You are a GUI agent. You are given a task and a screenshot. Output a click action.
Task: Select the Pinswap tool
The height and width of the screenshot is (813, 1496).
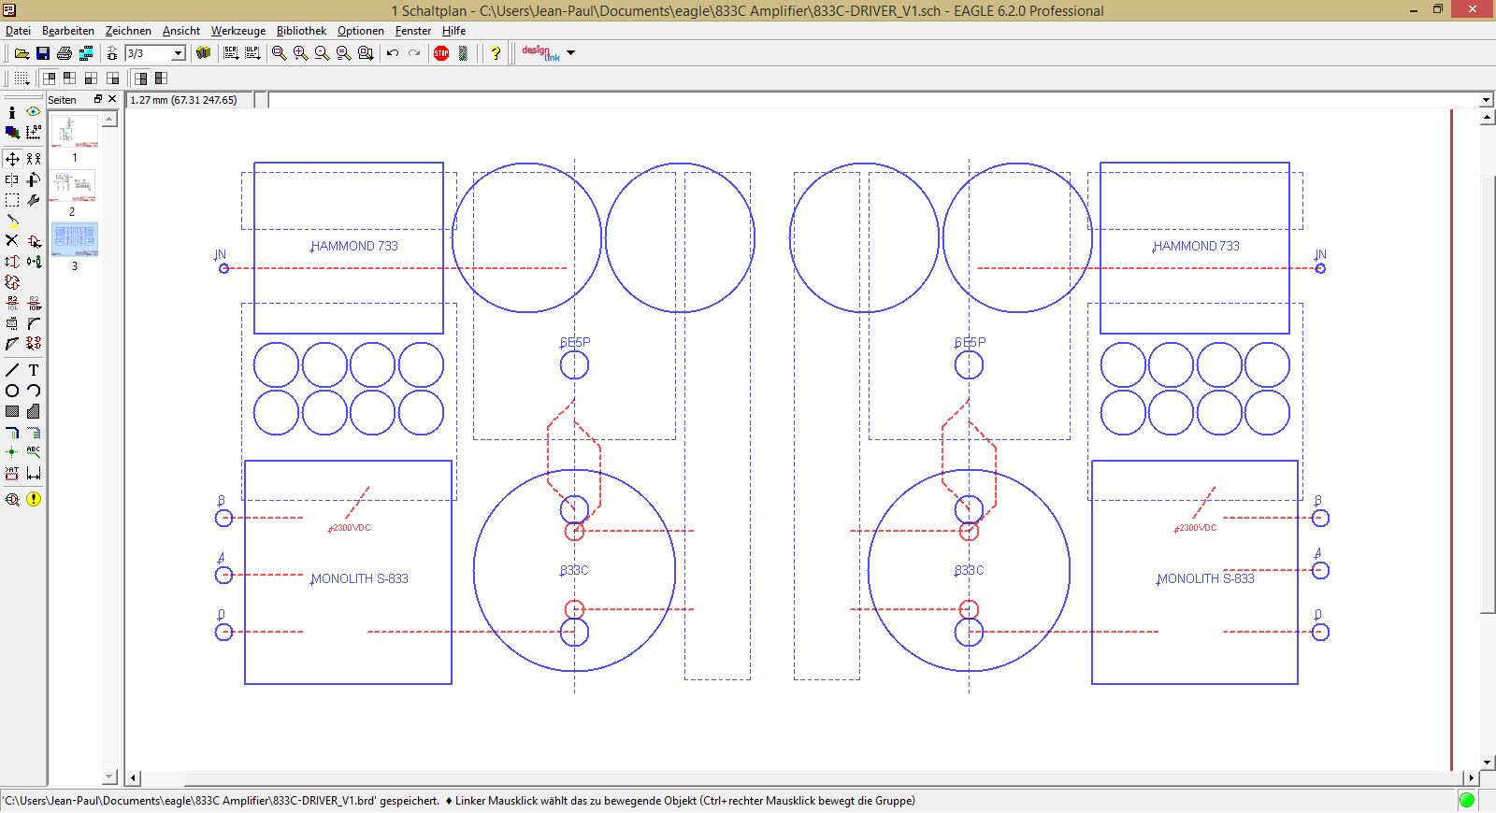point(12,262)
